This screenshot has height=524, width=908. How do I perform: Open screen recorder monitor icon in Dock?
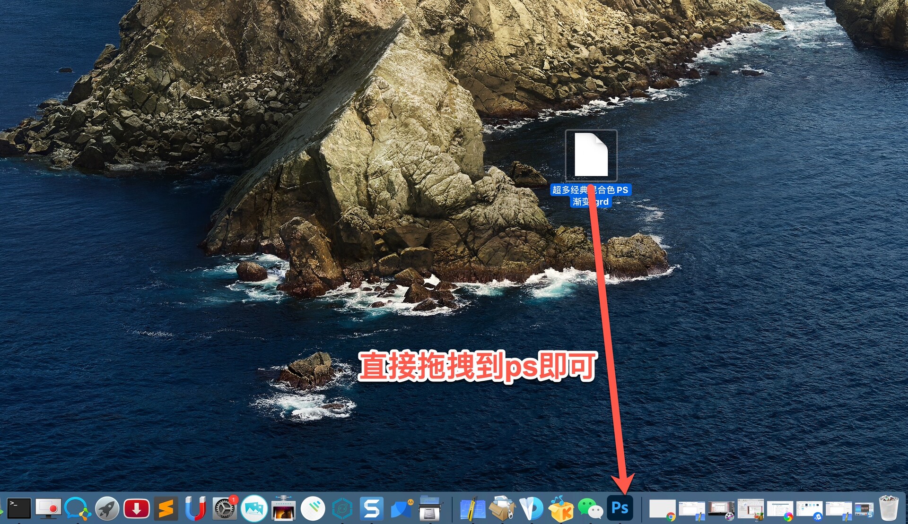point(48,508)
